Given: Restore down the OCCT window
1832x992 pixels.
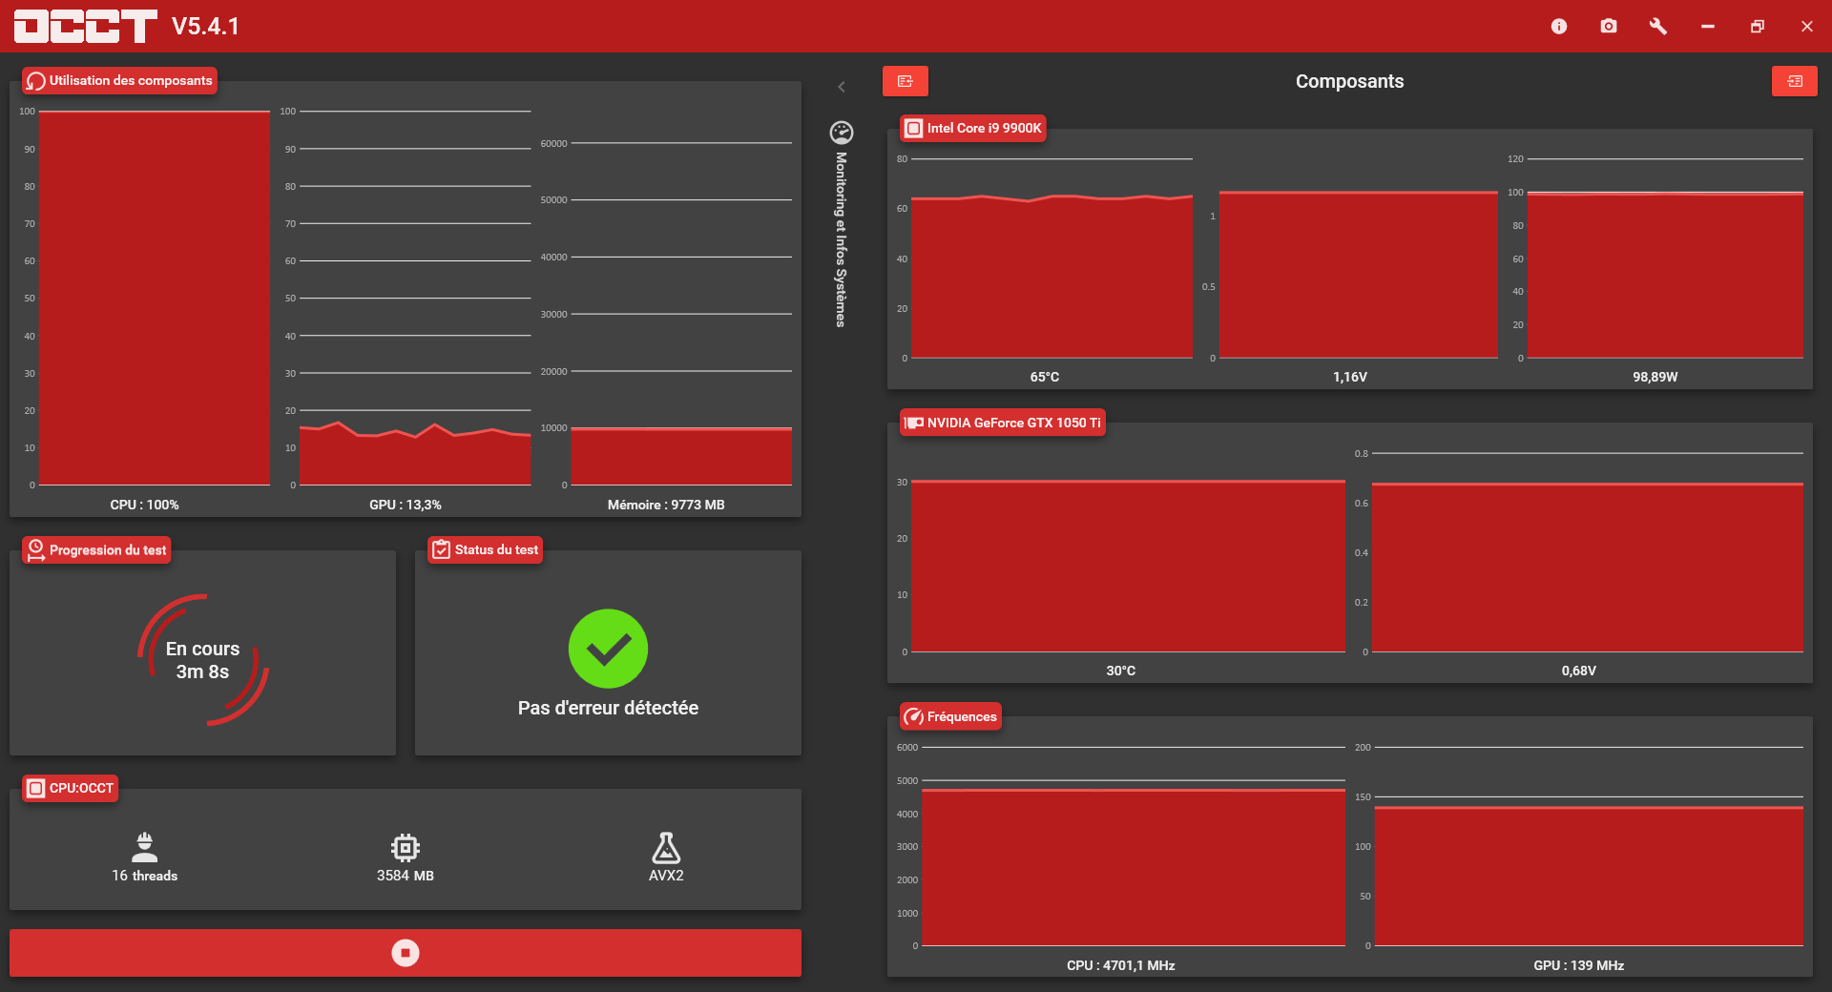Looking at the screenshot, I should pyautogui.click(x=1758, y=27).
